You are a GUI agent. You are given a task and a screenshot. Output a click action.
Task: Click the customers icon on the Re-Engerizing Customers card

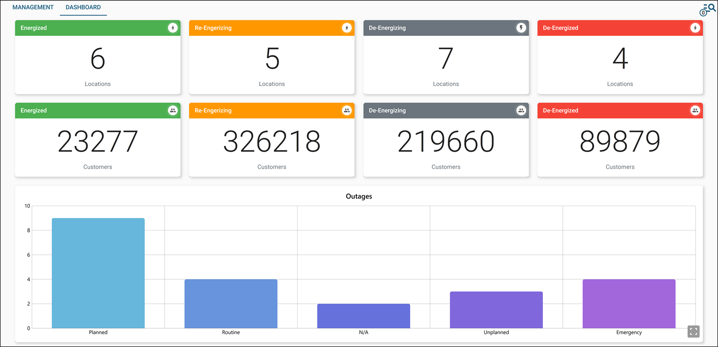coord(347,111)
